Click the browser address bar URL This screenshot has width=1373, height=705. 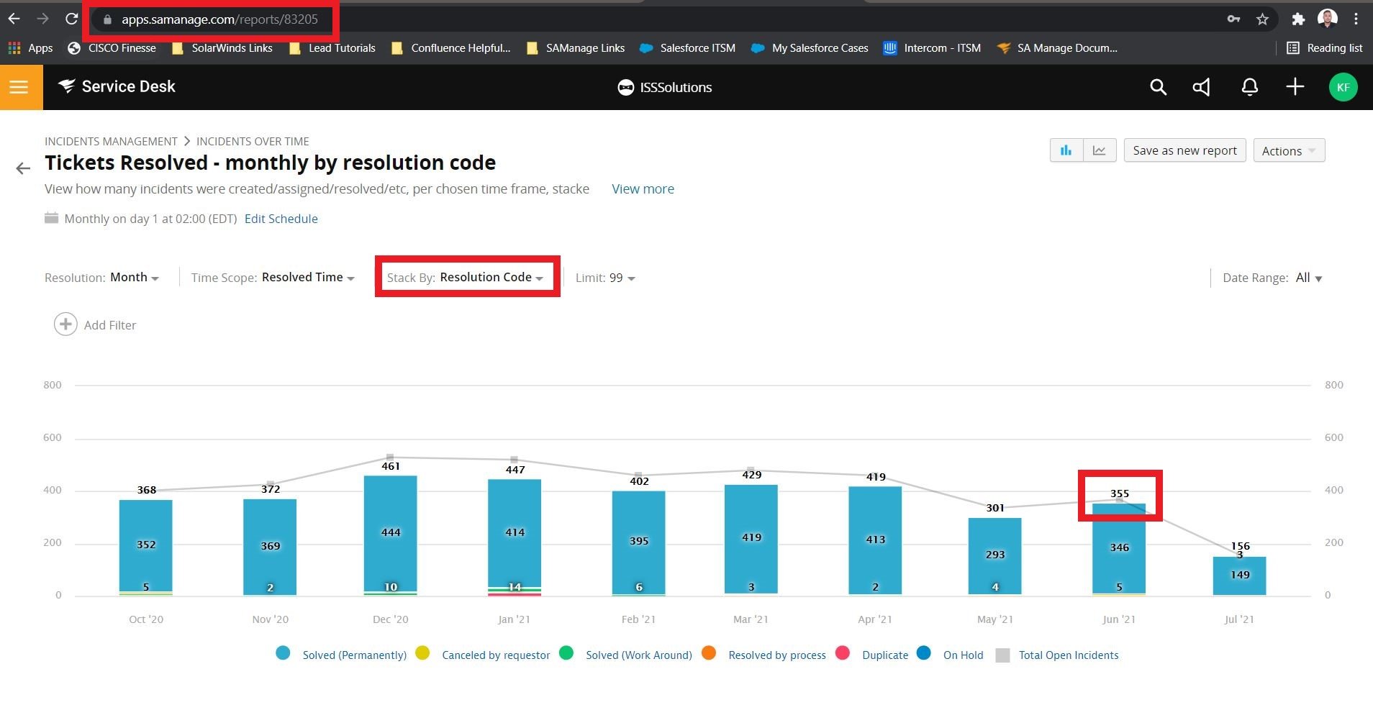click(219, 19)
